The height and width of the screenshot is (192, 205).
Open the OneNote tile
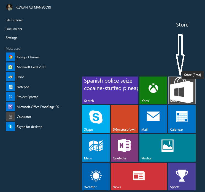125,148
